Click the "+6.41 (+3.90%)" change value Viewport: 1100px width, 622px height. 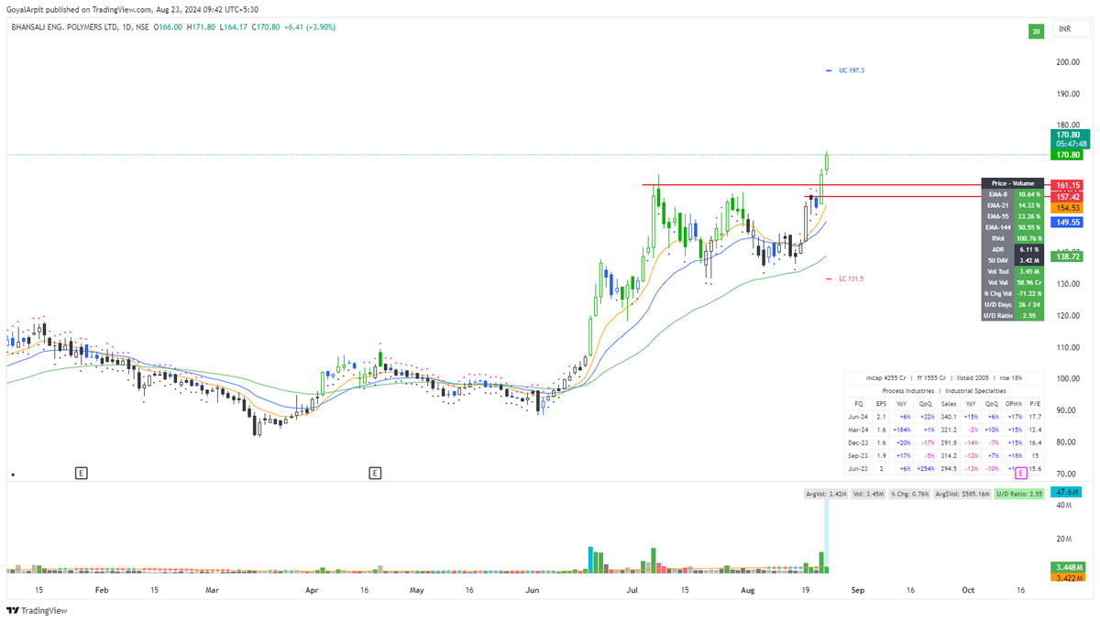(x=310, y=27)
